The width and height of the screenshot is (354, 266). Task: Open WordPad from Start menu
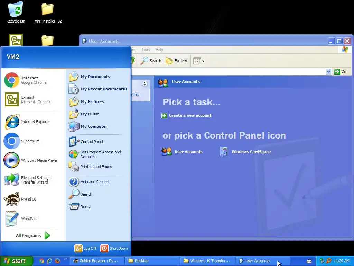pos(33,219)
